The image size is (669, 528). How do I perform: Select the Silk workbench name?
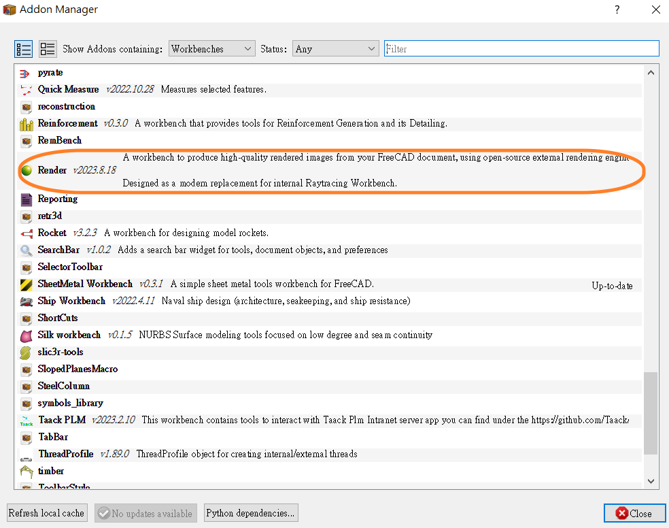click(x=69, y=335)
